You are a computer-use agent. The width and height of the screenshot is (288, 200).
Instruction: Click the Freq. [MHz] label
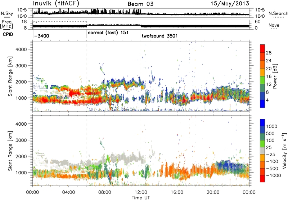click(6, 24)
